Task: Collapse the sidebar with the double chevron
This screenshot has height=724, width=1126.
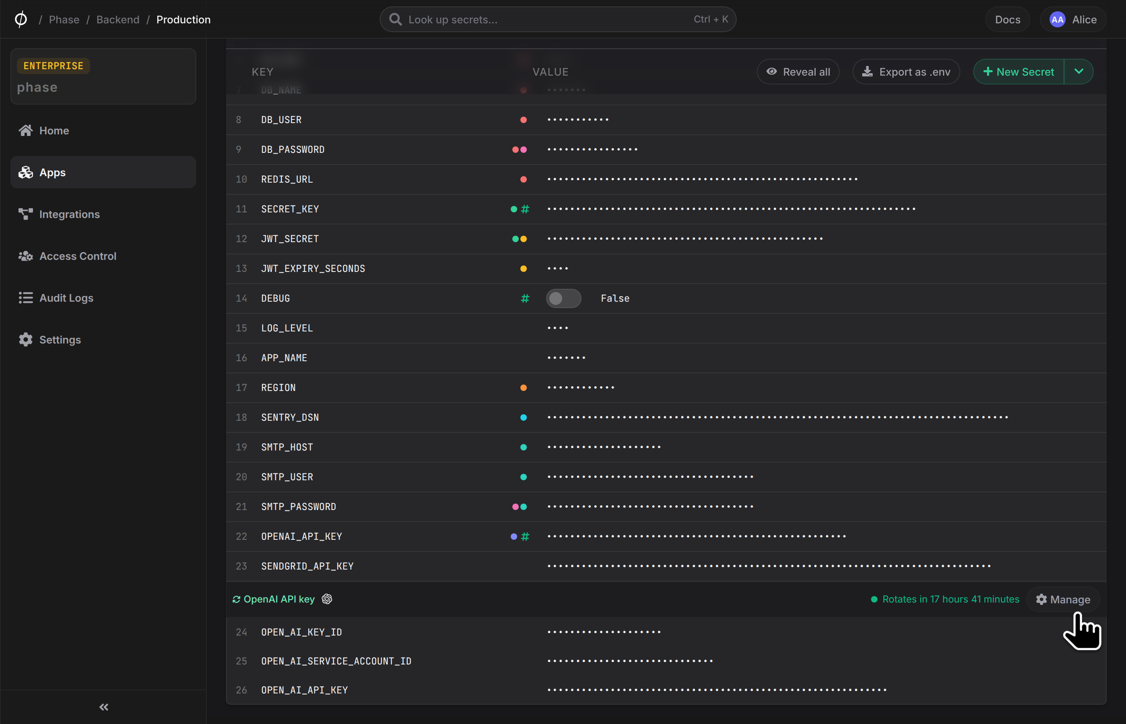Action: point(104,707)
